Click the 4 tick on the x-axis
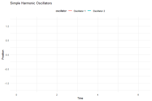The height and width of the screenshot is (101, 152). coord(98,95)
